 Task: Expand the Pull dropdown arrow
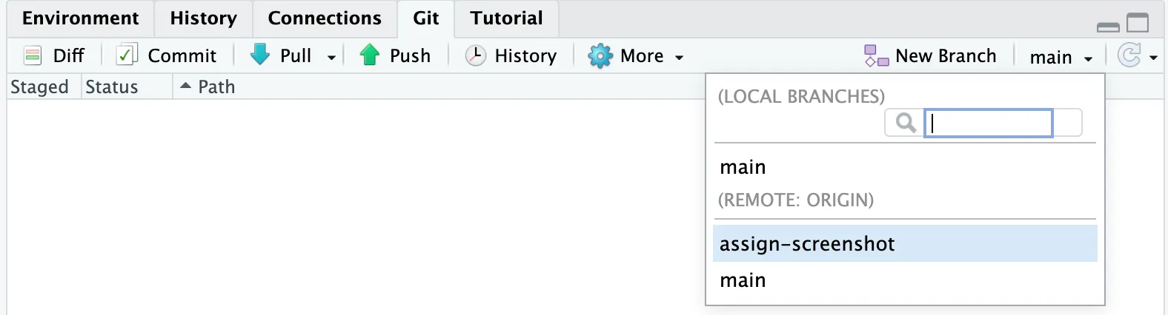(x=331, y=58)
